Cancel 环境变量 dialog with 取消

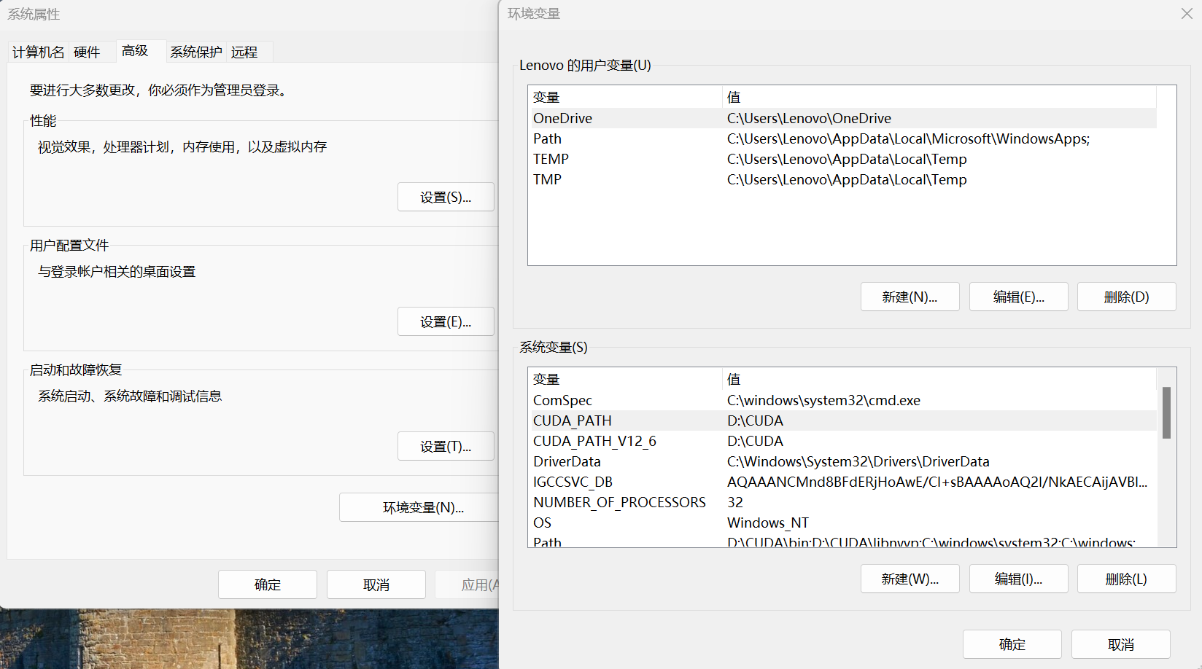pos(1121,644)
